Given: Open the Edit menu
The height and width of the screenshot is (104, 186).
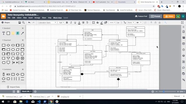Looking at the screenshot, I should (14, 18).
